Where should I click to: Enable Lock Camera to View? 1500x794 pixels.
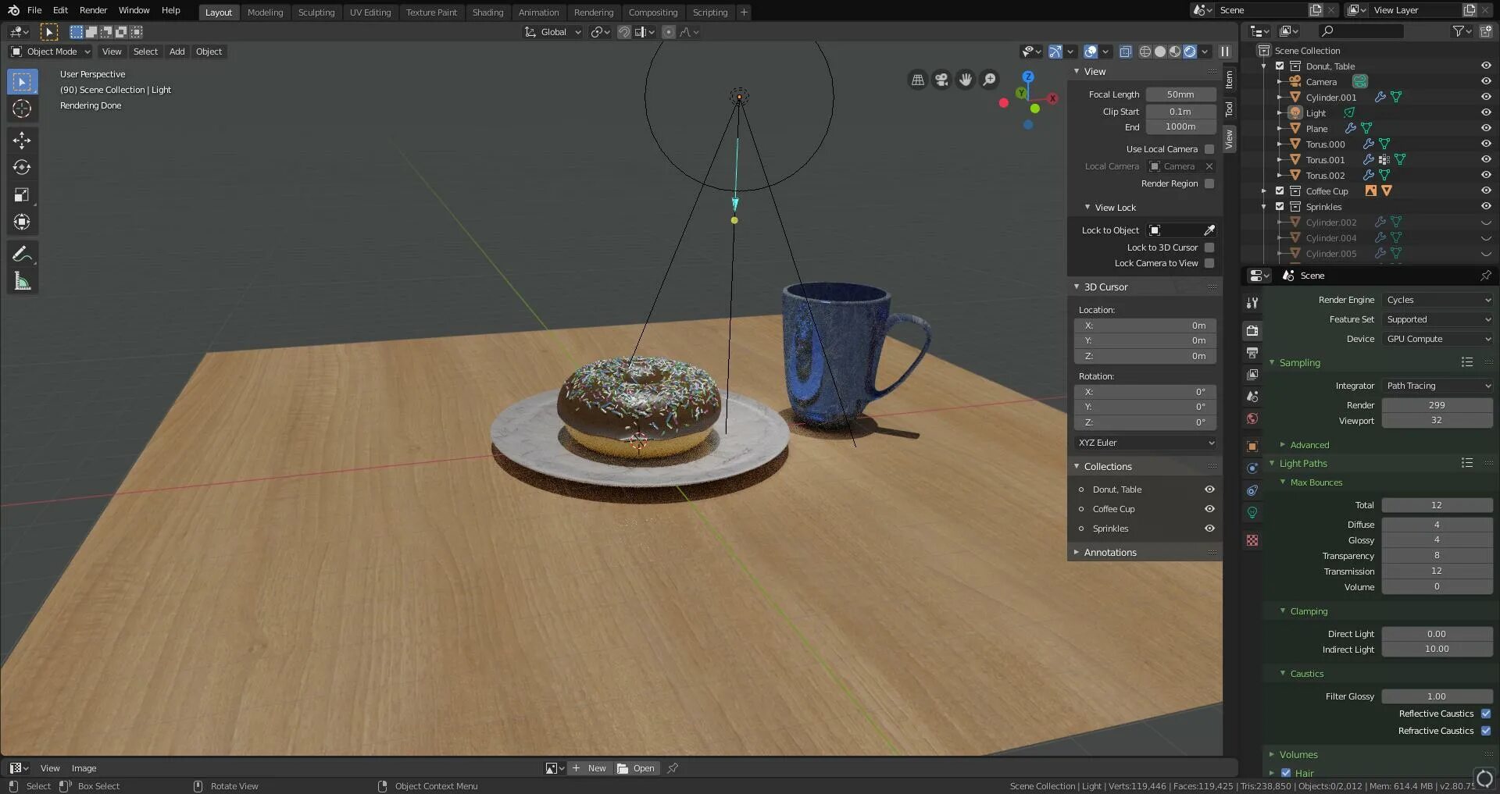(1209, 263)
